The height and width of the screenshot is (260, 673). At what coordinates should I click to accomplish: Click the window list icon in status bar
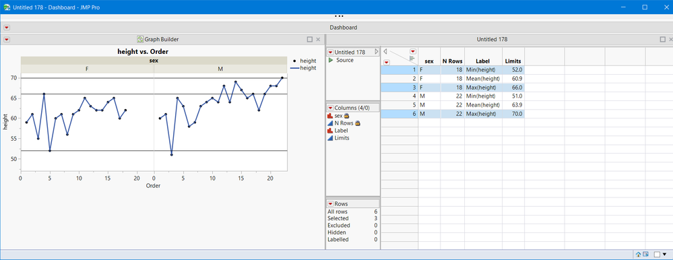coord(645,255)
